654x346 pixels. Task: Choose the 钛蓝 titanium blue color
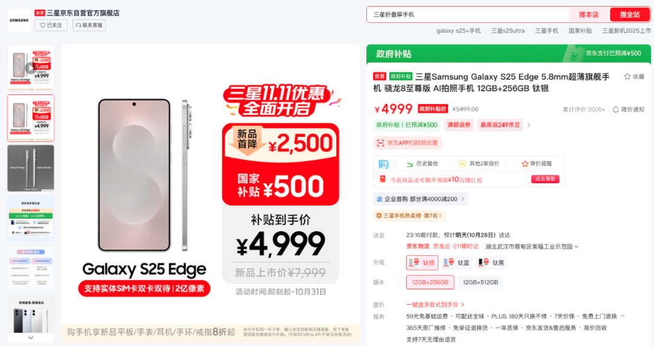[457, 263]
